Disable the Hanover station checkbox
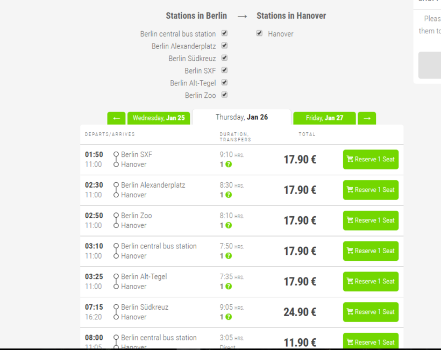 coord(260,33)
